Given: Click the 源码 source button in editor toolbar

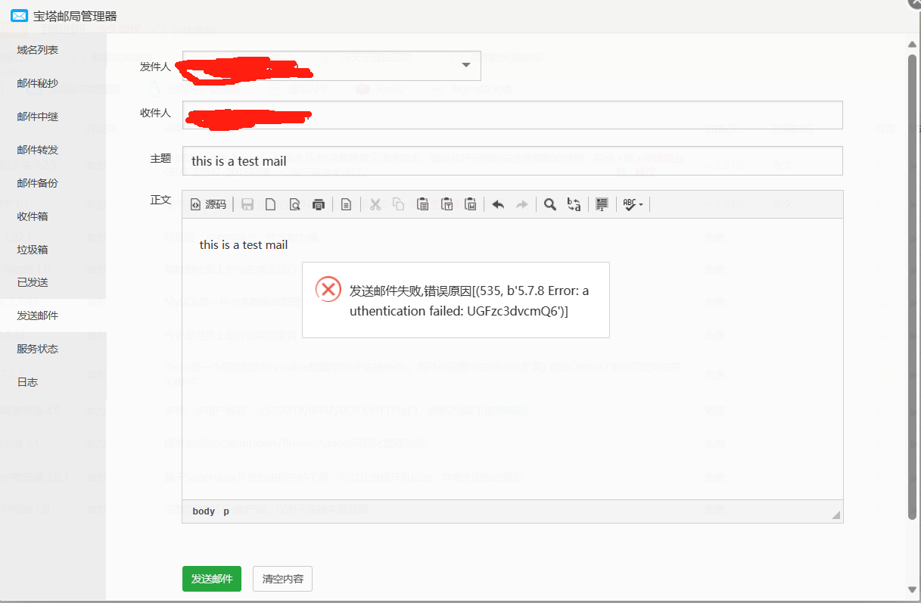Looking at the screenshot, I should click(208, 204).
